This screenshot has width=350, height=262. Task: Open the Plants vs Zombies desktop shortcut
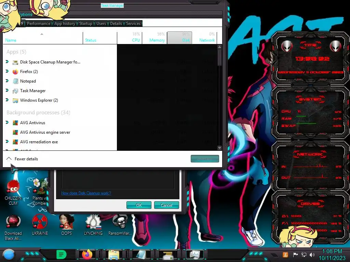40,192
